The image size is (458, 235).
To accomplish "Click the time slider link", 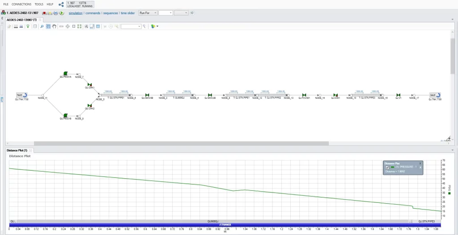I will pos(127,13).
